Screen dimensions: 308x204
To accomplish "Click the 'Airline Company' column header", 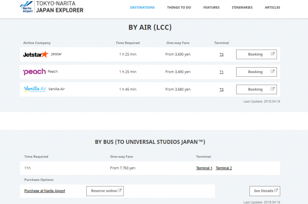I will coord(37,43).
